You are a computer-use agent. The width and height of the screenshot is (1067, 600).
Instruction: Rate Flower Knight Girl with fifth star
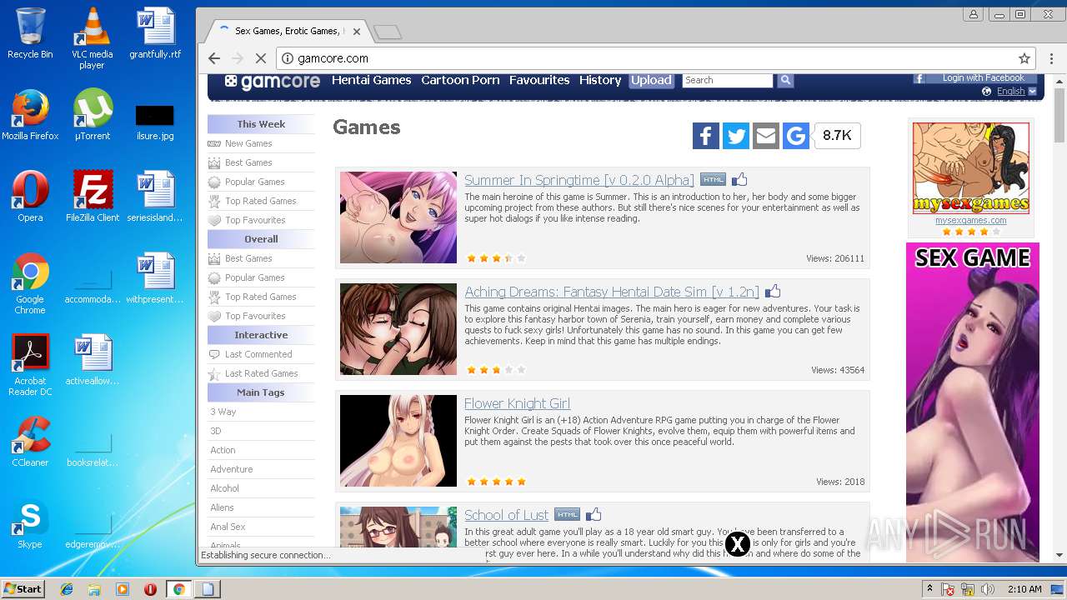coord(522,482)
